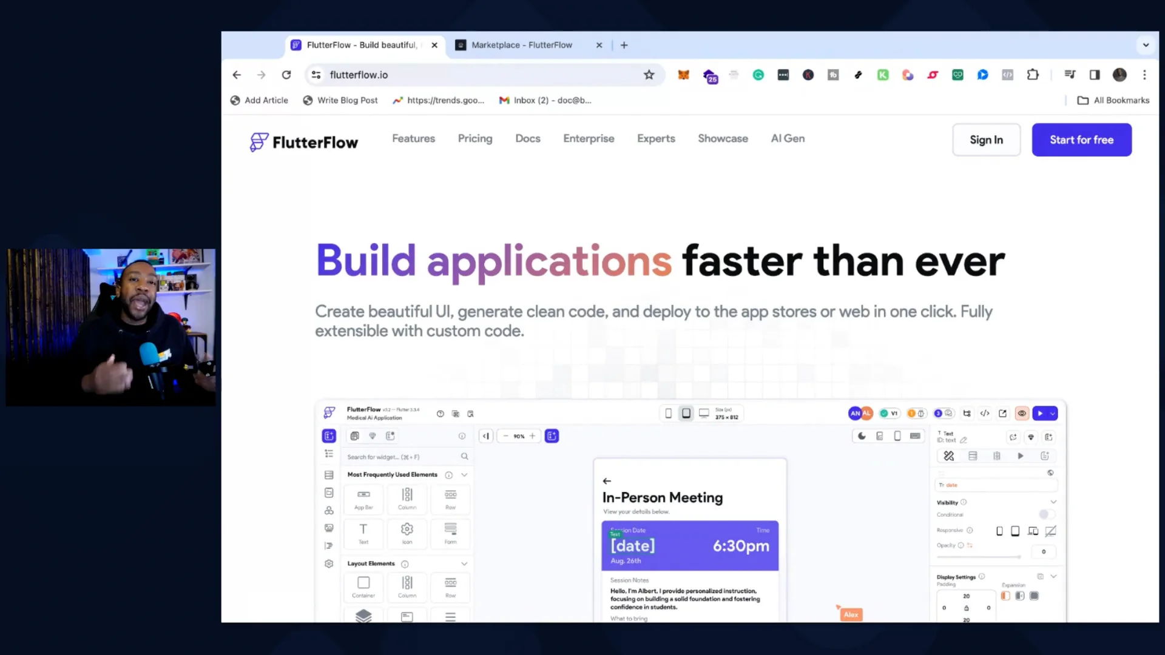
Task: Click the MetaMask fox extension icon
Action: (683, 75)
